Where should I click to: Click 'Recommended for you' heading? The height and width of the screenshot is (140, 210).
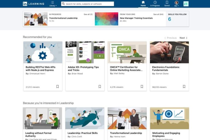tap(37, 37)
